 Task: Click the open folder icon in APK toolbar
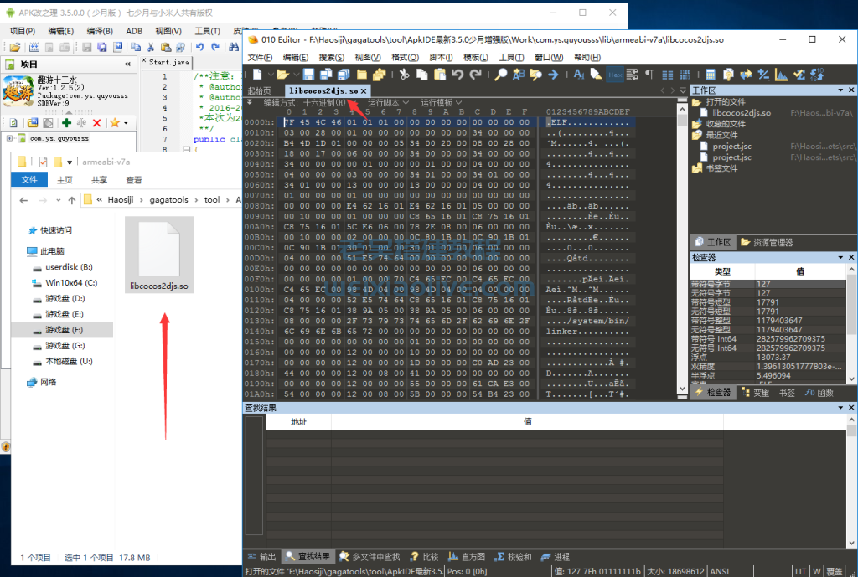[13, 48]
